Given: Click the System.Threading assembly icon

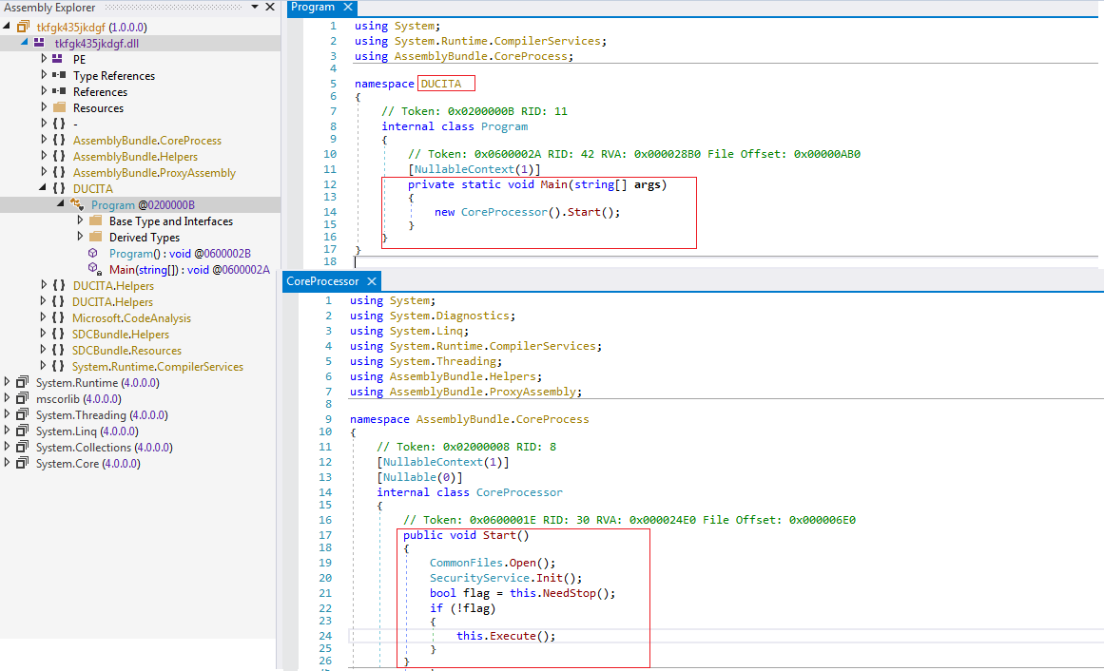Looking at the screenshot, I should [23, 414].
